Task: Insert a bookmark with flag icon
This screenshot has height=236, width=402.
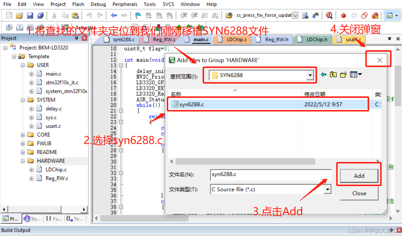Action: [x=138, y=15]
